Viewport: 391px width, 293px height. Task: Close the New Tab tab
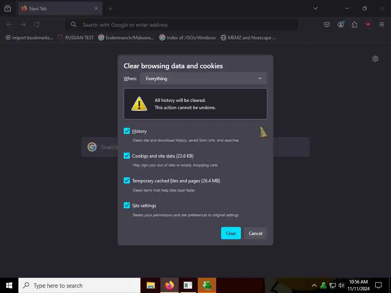pyautogui.click(x=96, y=8)
